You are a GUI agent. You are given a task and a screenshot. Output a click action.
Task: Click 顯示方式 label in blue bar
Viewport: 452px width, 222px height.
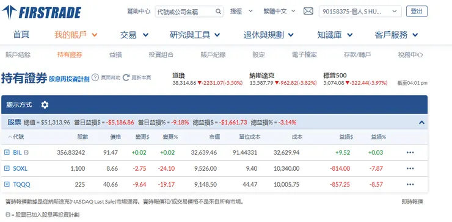pos(19,105)
